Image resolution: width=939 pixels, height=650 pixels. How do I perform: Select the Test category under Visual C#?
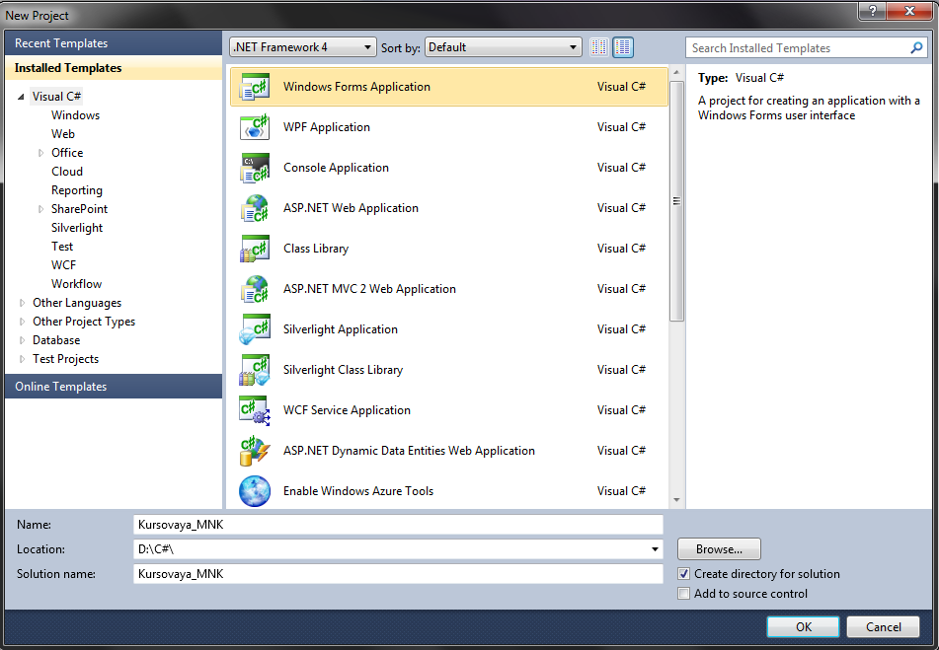coord(62,247)
